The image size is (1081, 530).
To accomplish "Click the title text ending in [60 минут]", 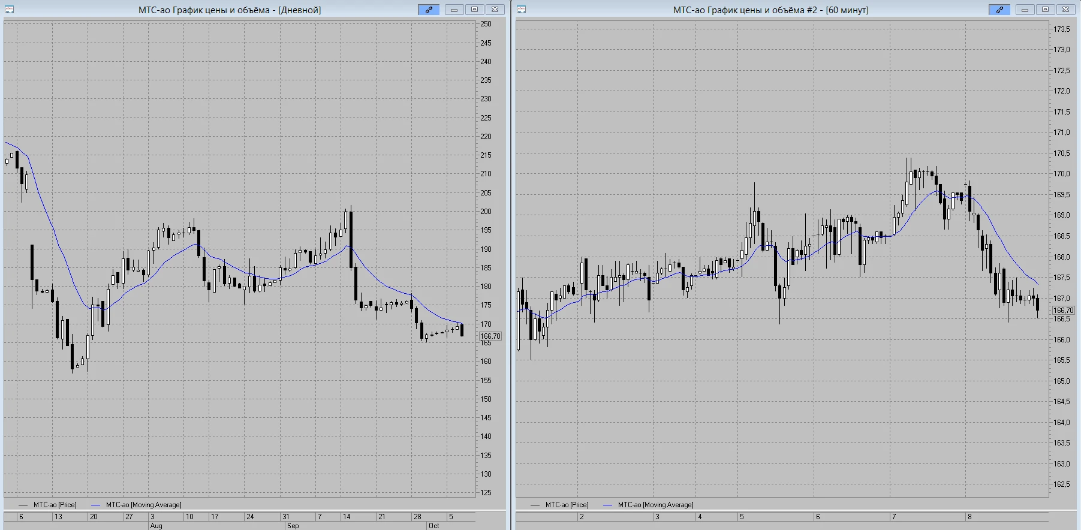I will pos(770,10).
